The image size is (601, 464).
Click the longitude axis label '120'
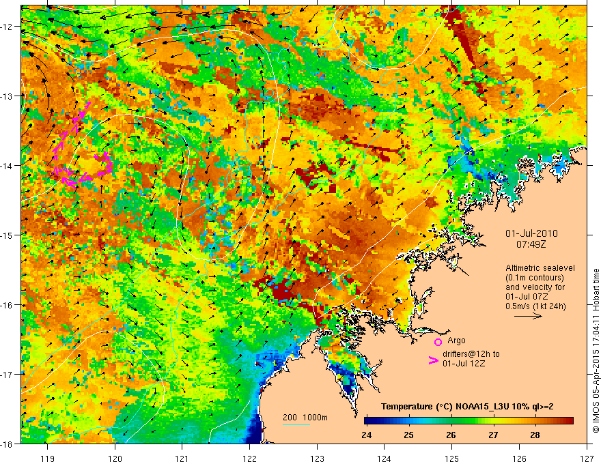115,459
